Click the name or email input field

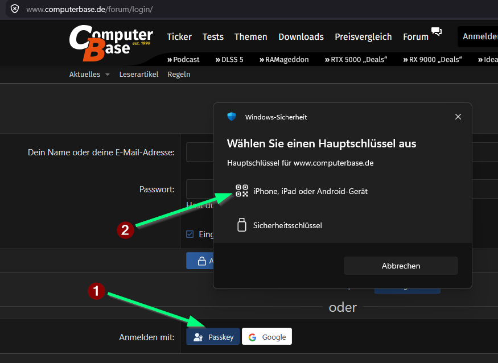pyautogui.click(x=200, y=152)
